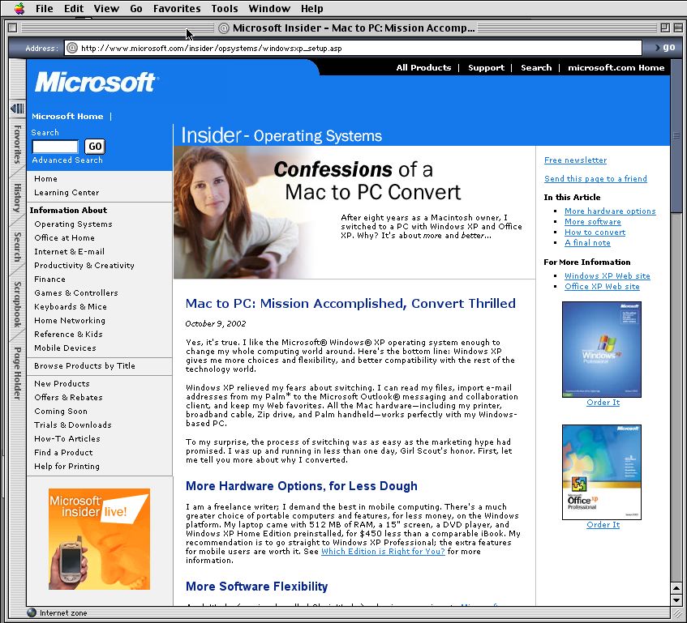Click the Microsoft logo in the banner
Viewport: 687px width, 623px height.
(x=95, y=82)
